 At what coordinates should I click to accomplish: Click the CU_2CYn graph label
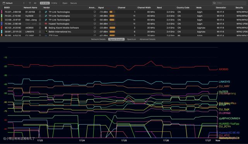[x=224, y=126]
